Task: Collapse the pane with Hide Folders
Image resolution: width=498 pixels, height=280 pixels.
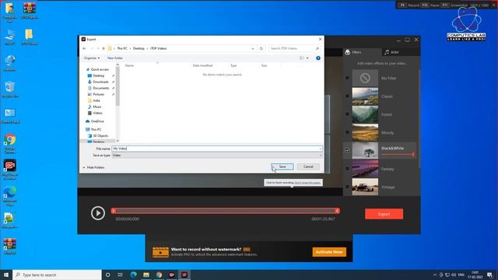Action: pyautogui.click(x=93, y=167)
